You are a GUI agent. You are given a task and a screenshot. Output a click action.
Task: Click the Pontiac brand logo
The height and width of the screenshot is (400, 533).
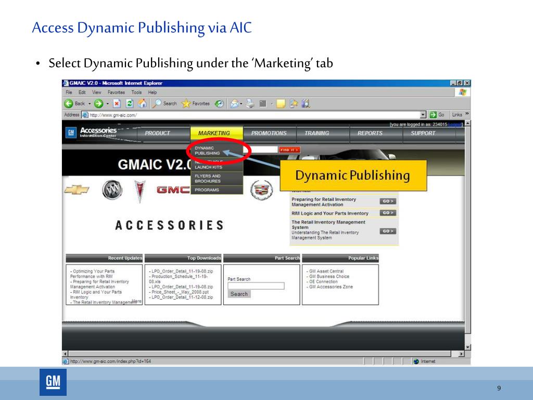point(139,191)
